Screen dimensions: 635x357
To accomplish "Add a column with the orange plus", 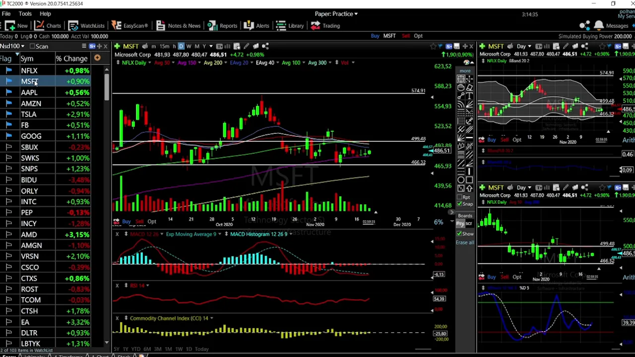I will tap(97, 58).
